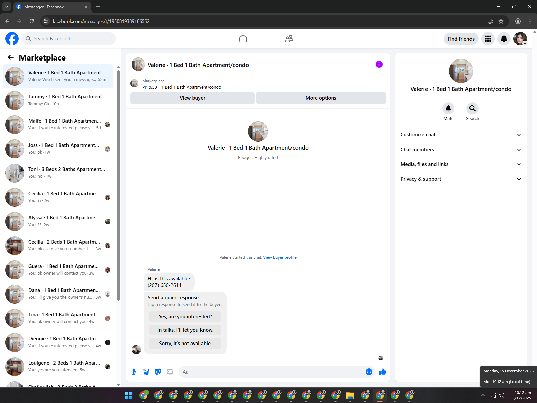Image resolution: width=537 pixels, height=403 pixels.
Task: Choose a GIF from the composer
Action: click(x=170, y=372)
